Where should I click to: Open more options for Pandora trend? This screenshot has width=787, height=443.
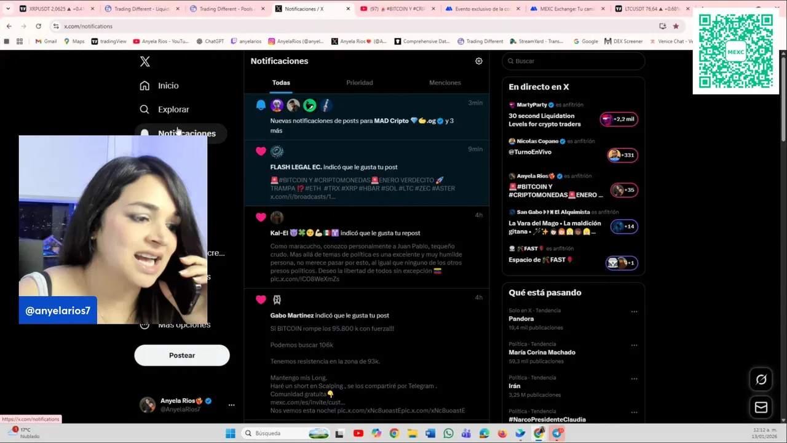pos(634,311)
